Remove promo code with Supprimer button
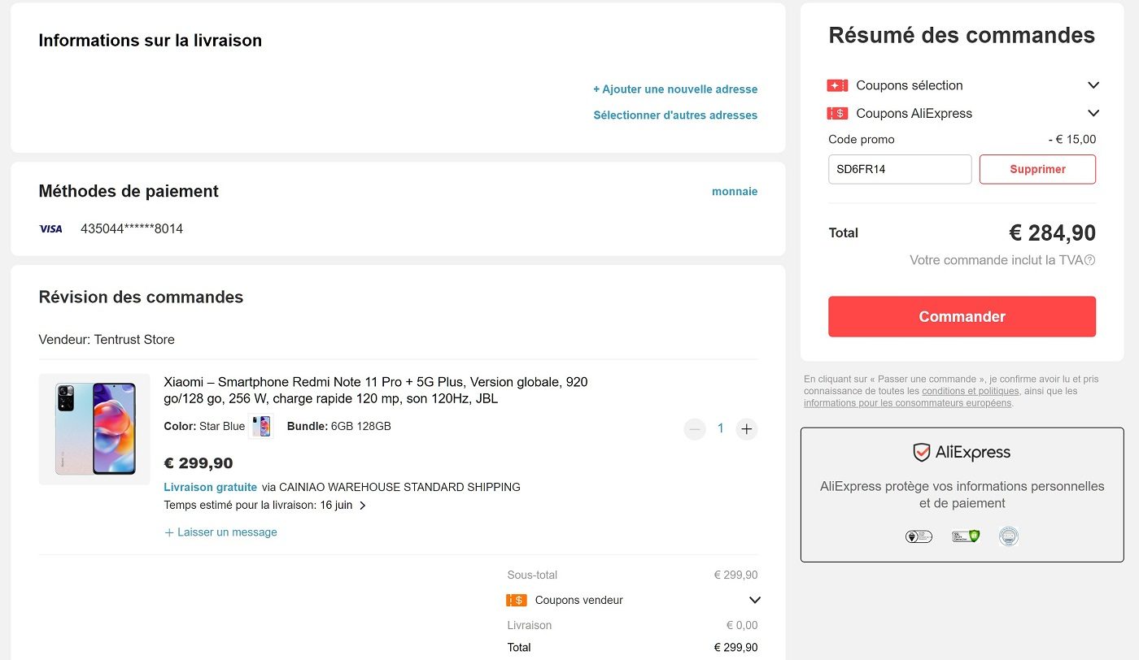The width and height of the screenshot is (1139, 660). [x=1037, y=169]
